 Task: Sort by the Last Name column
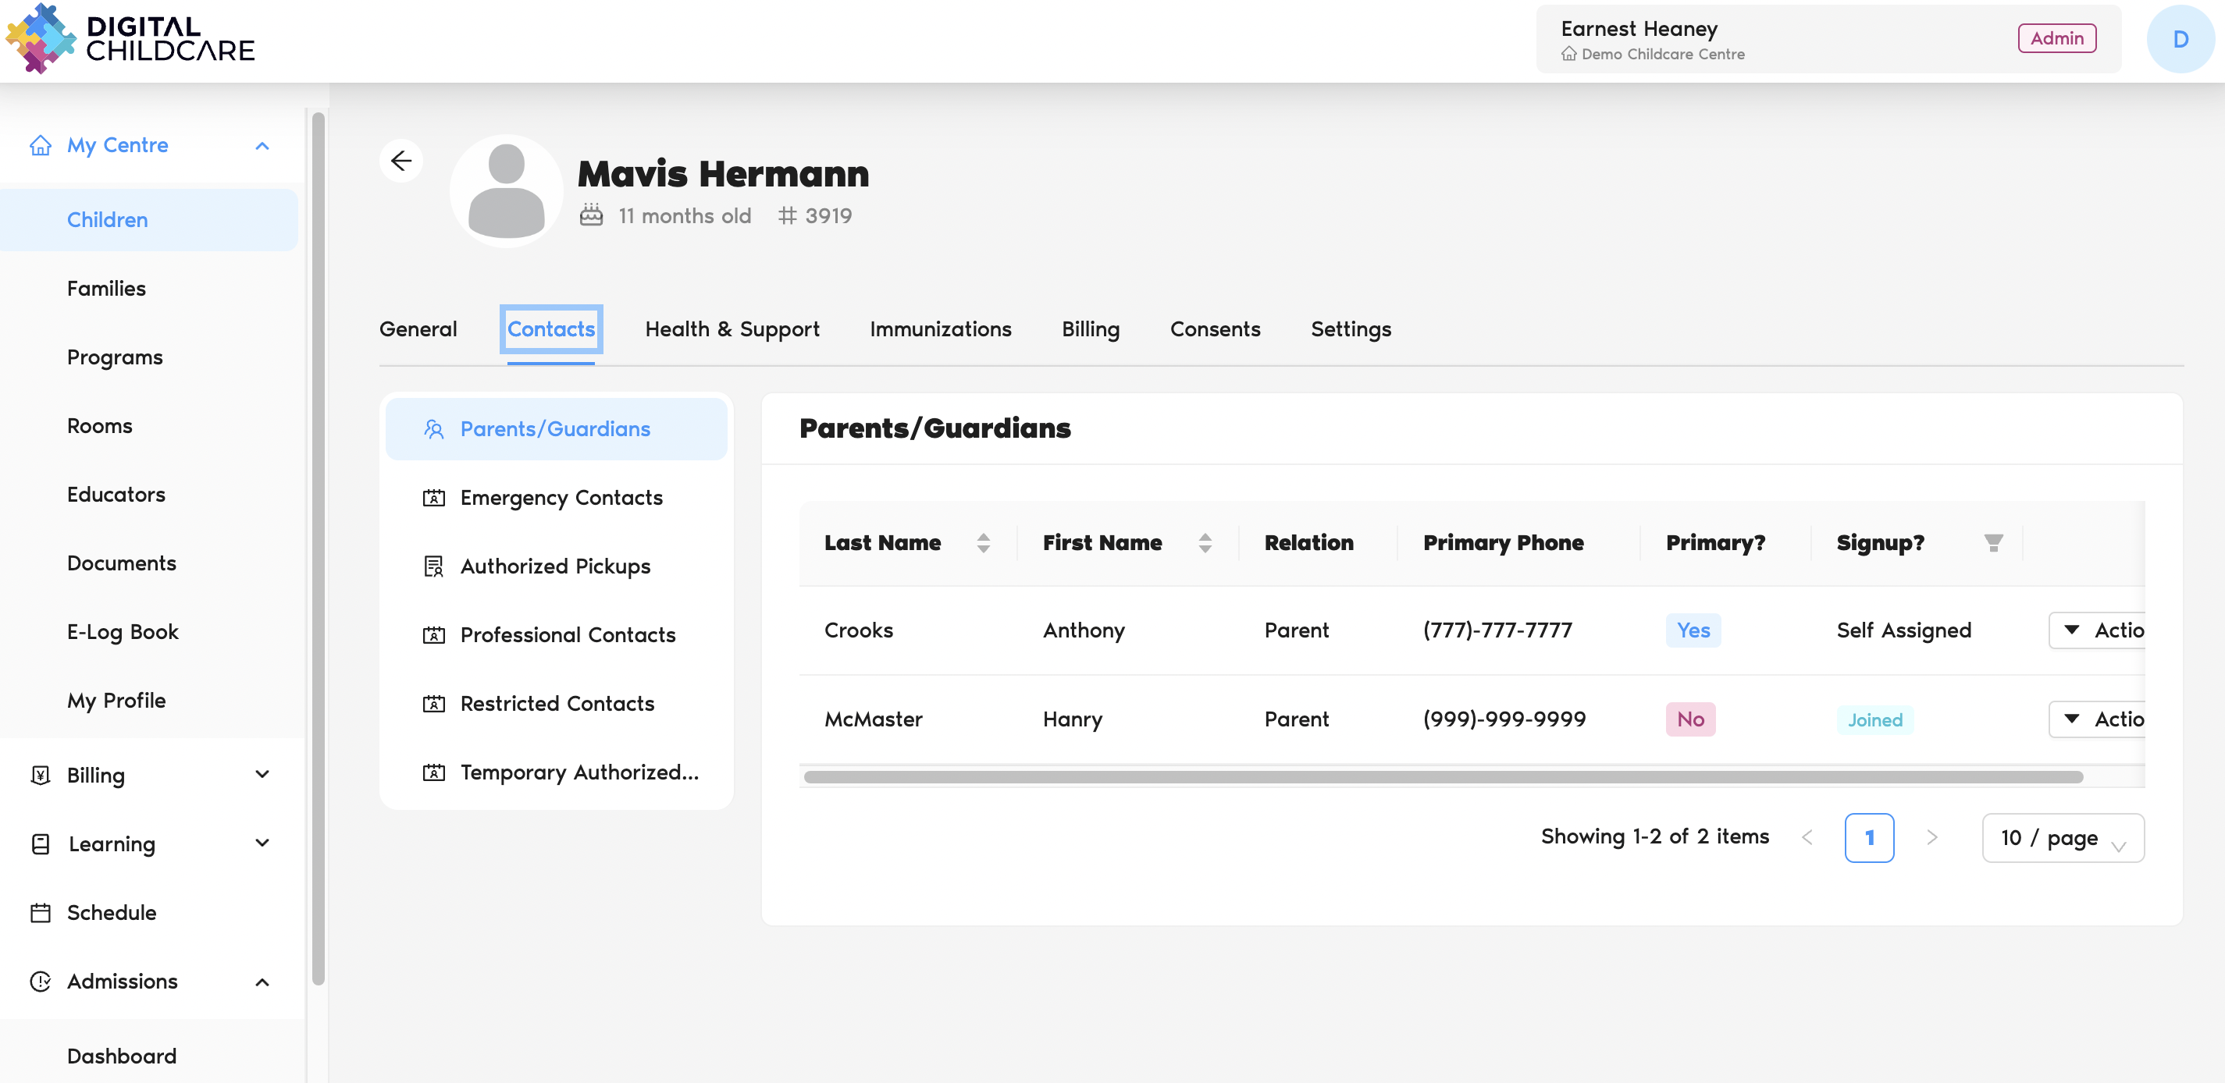pyautogui.click(x=982, y=543)
